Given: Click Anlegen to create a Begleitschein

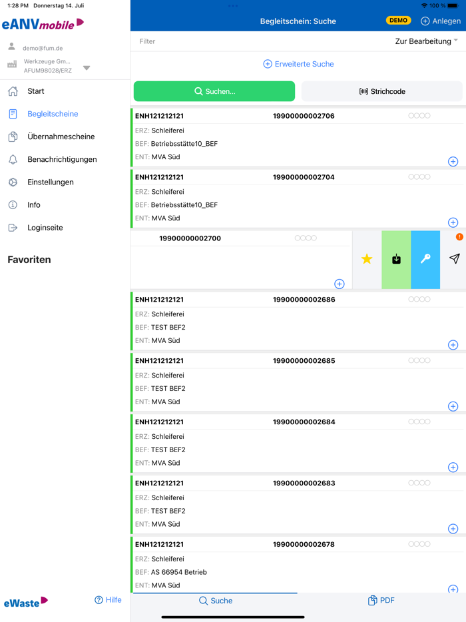Looking at the screenshot, I should [x=441, y=21].
